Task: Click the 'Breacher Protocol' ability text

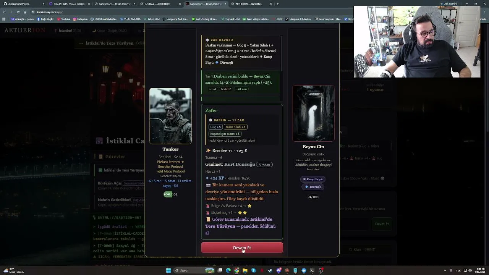Action: click(170, 167)
